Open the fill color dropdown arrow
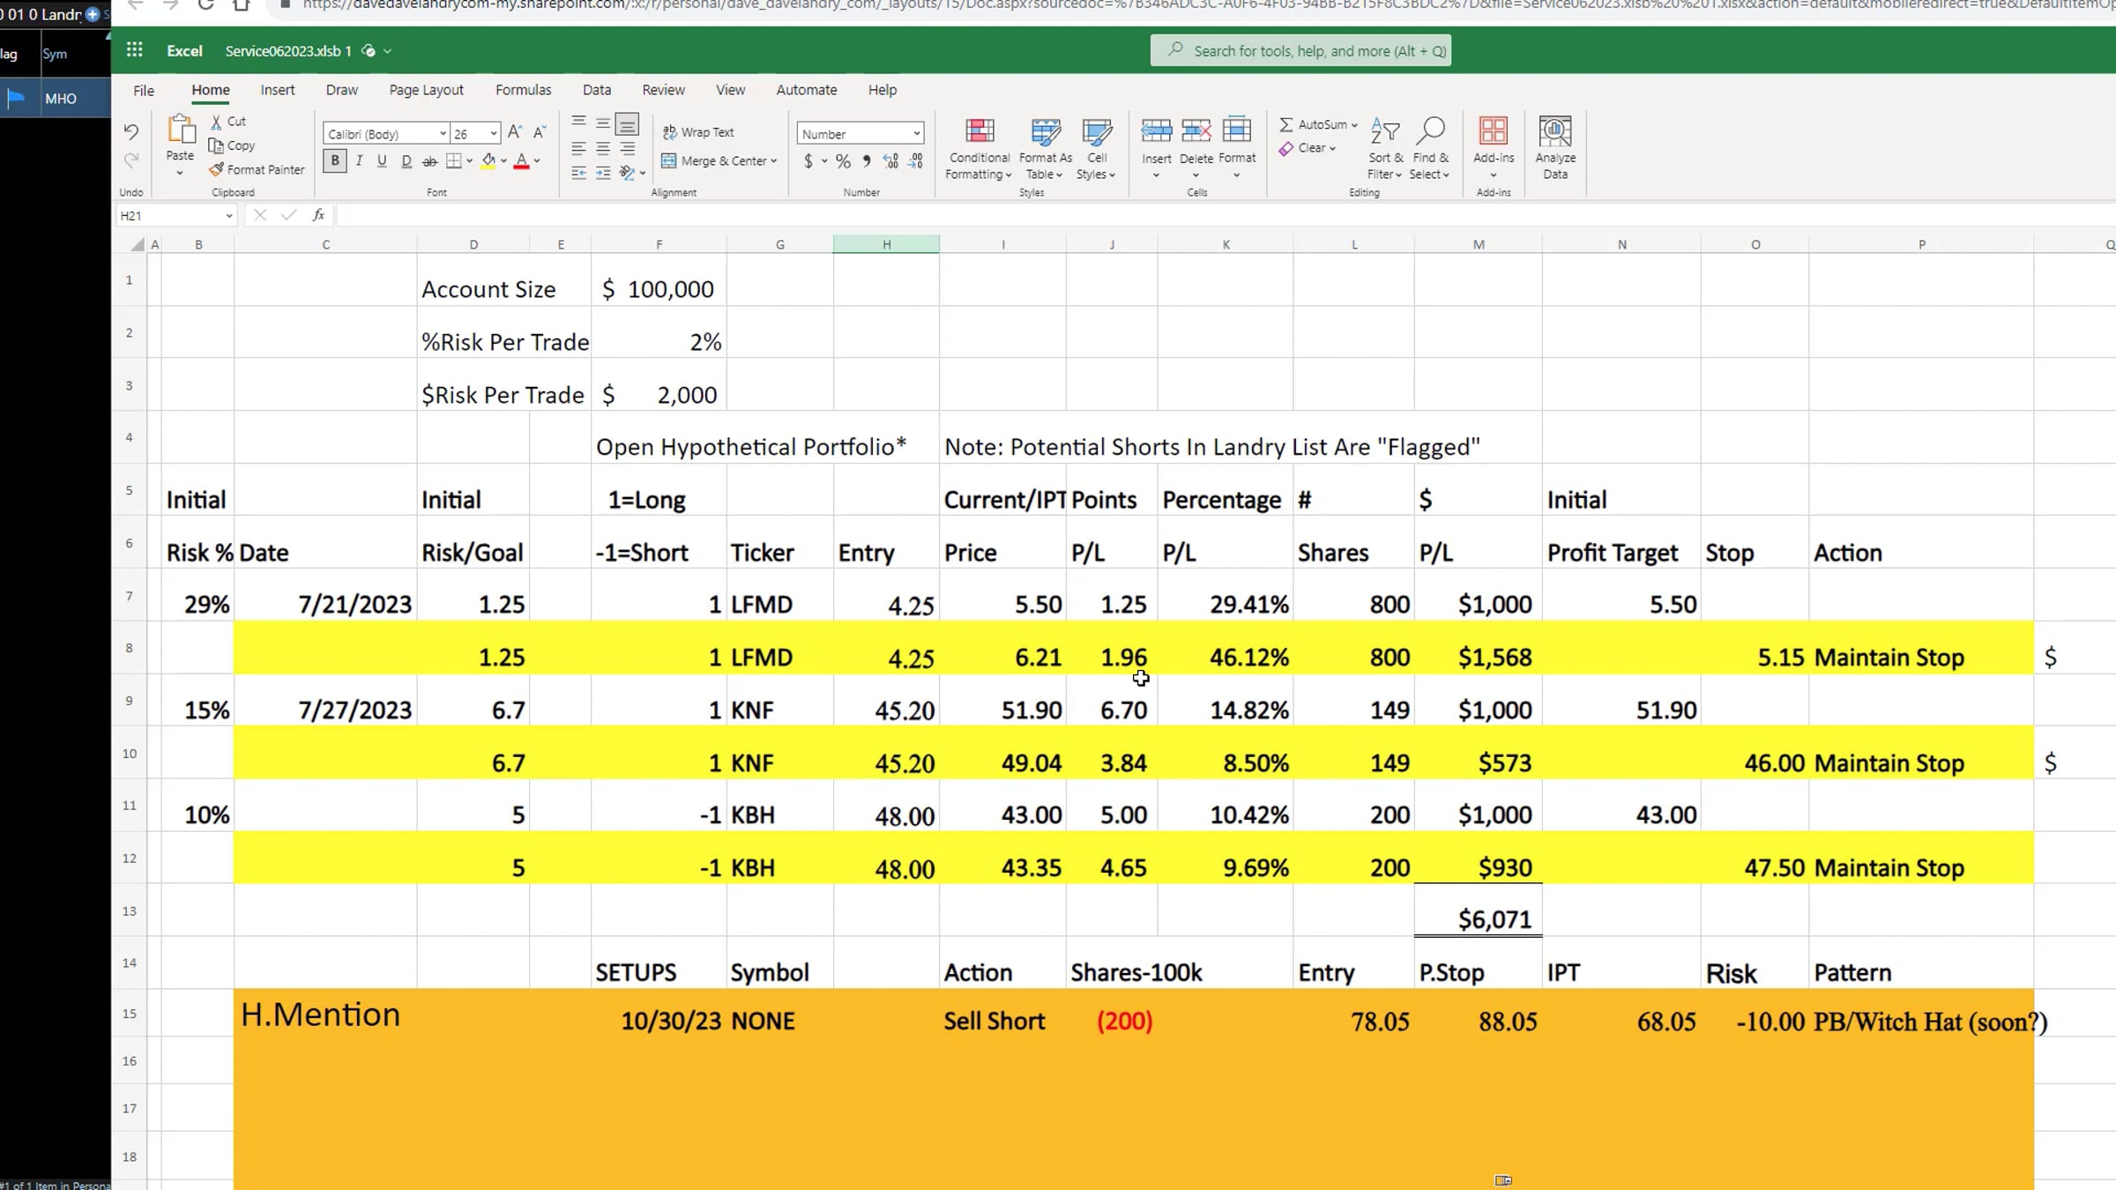 pos(503,161)
